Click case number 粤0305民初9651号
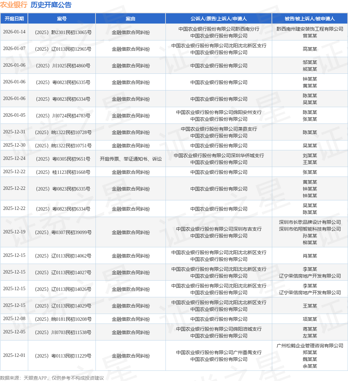 pyautogui.click(x=63, y=159)
